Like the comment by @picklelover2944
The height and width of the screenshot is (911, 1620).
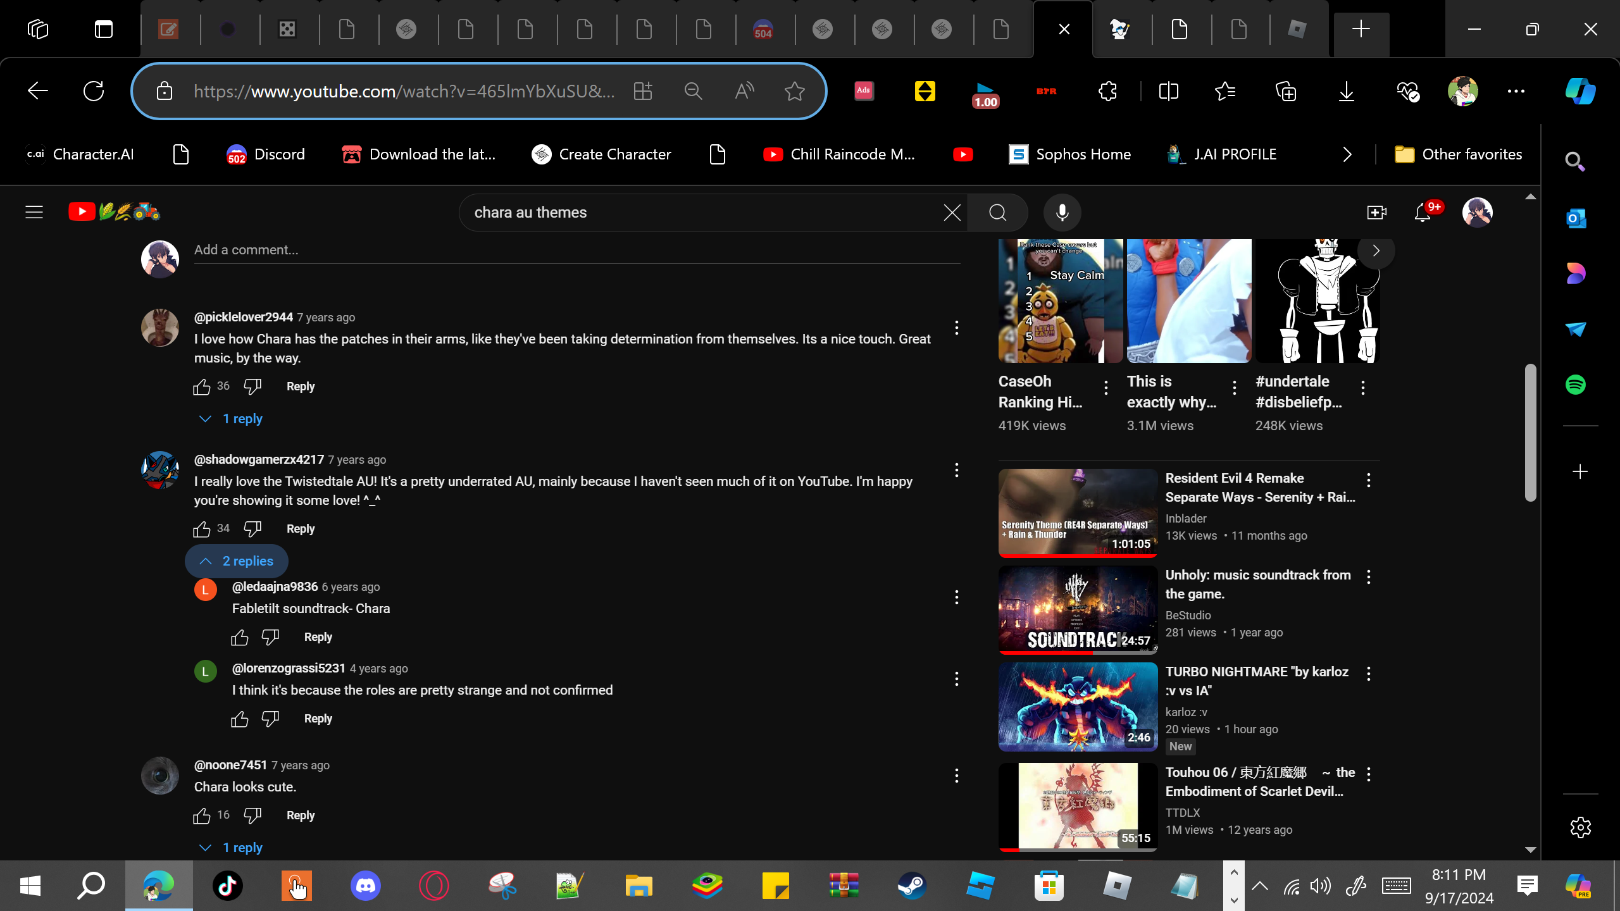(x=202, y=387)
